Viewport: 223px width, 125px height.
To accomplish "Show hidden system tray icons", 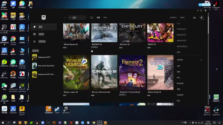I will click(x=190, y=123).
